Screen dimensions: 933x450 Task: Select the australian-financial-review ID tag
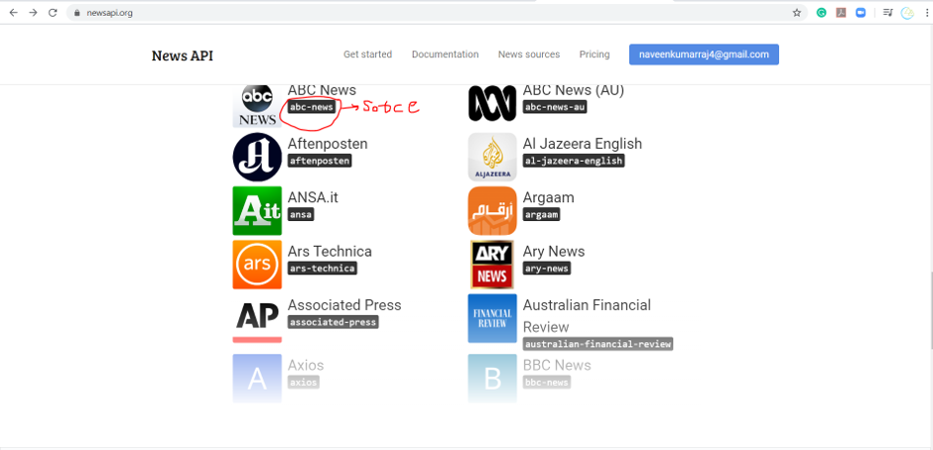[x=598, y=344]
